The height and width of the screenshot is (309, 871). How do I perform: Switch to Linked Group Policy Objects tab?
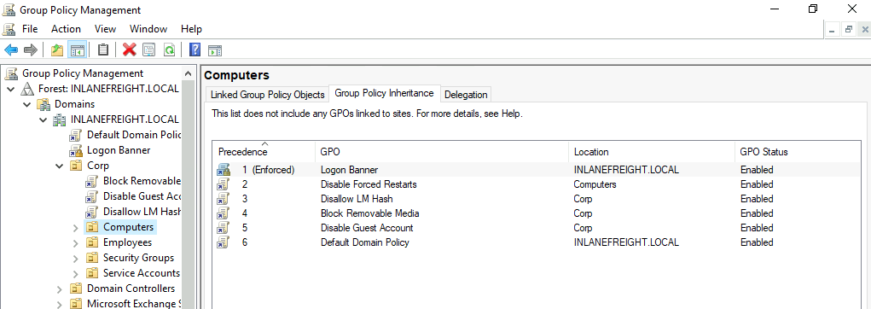pos(267,95)
